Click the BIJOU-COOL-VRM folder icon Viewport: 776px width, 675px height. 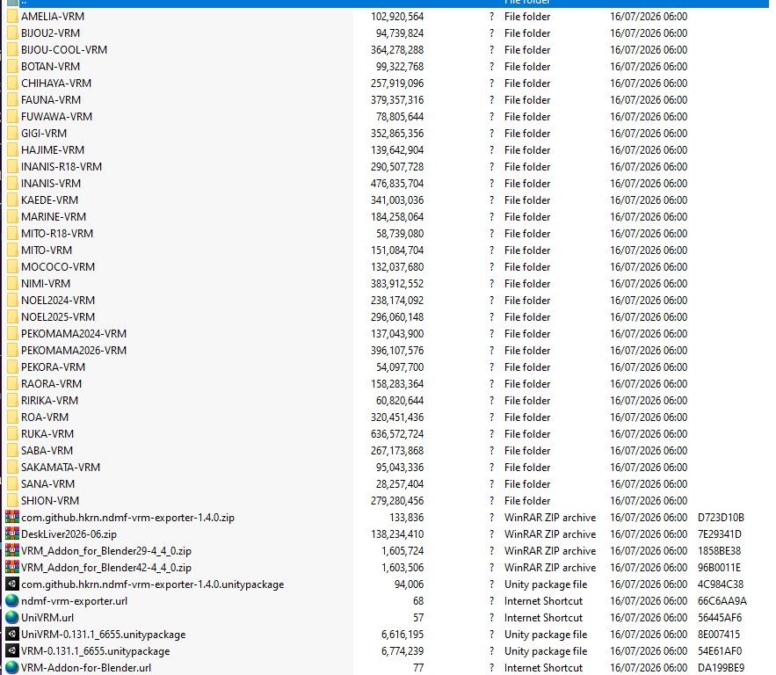(12, 50)
